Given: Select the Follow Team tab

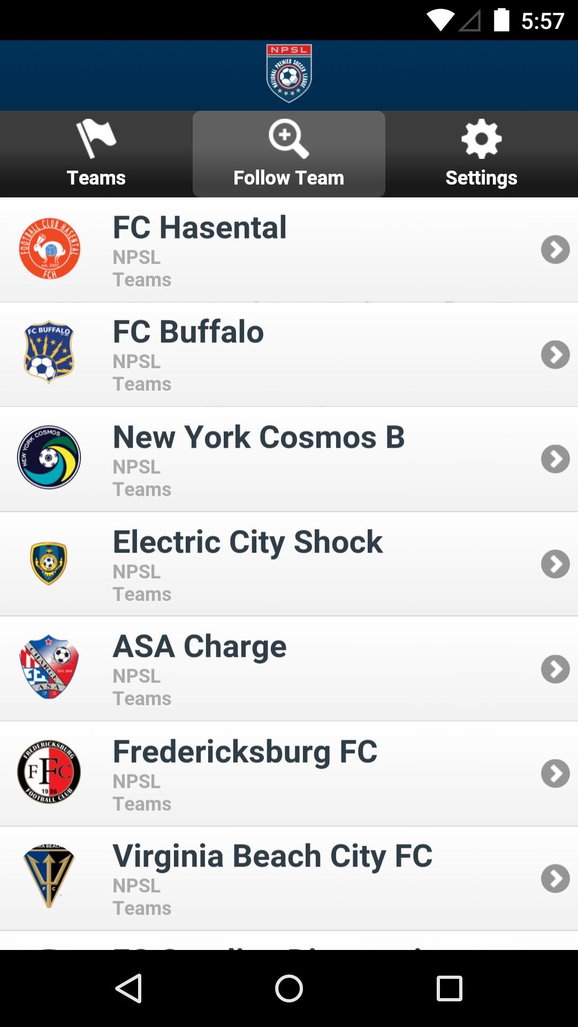Looking at the screenshot, I should point(289,154).
